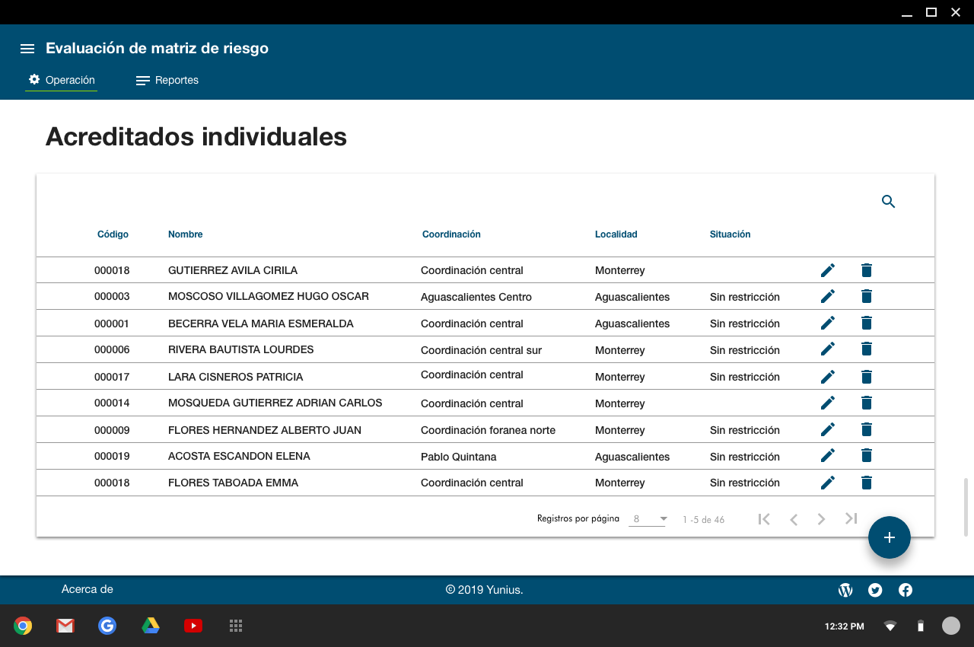
Task: Open the WordPress icon in footer
Action: click(845, 590)
